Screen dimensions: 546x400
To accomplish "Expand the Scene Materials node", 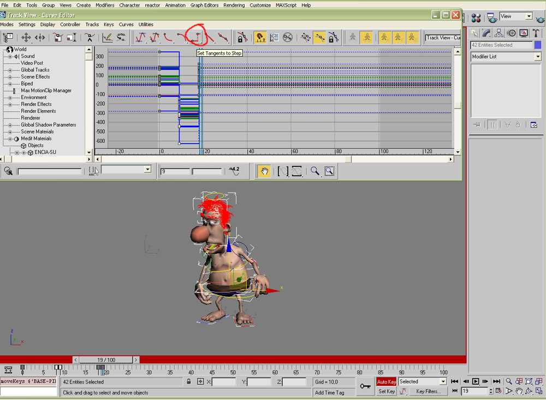I will pyautogui.click(x=10, y=132).
